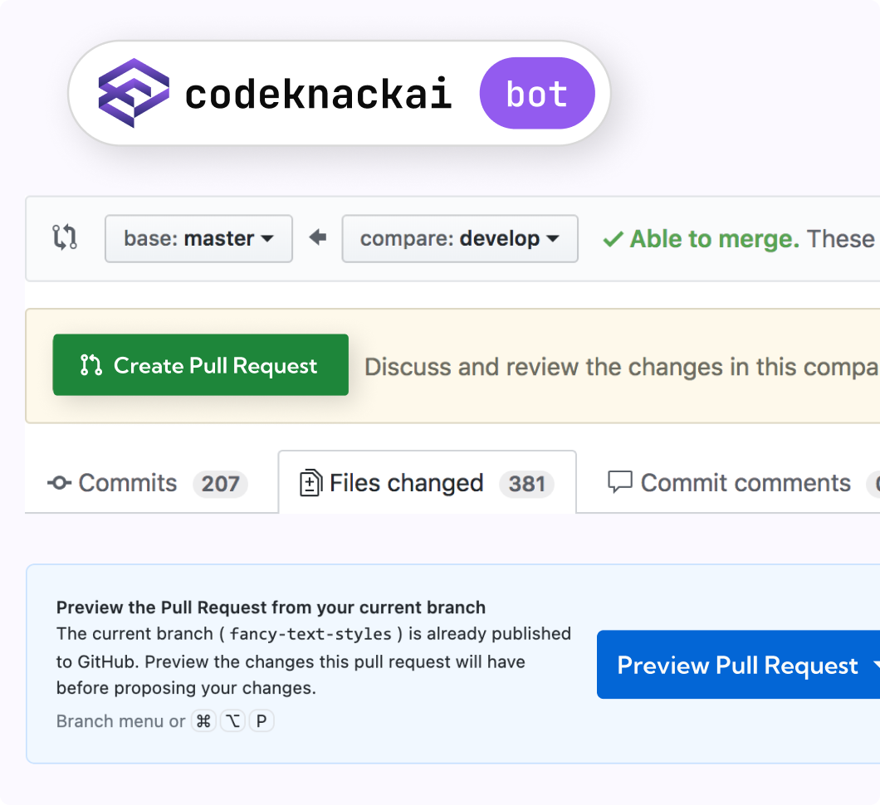Switch to the Commits tab
Image resolution: width=880 pixels, height=805 pixels.
pyautogui.click(x=148, y=483)
